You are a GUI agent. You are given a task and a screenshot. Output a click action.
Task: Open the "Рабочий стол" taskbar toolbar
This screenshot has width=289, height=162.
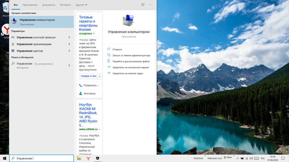[215, 158]
